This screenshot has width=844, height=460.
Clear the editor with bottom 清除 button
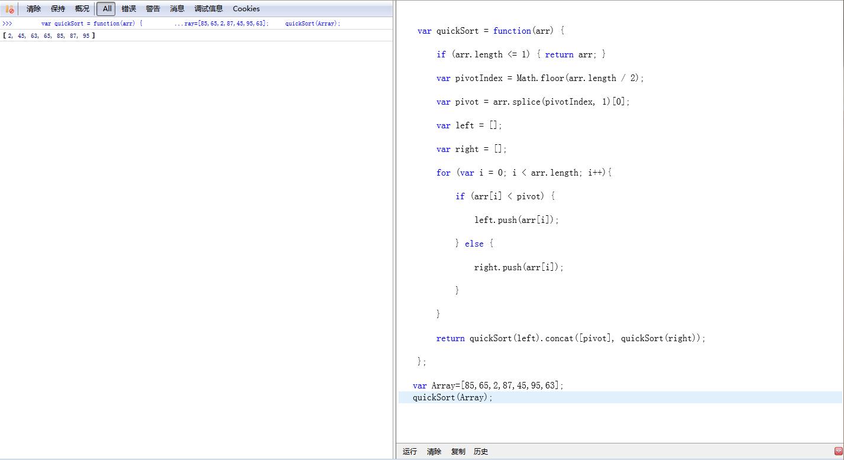tap(434, 451)
